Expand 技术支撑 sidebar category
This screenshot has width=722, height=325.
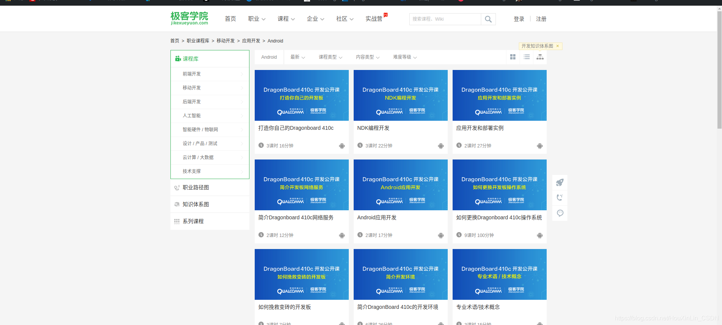(210, 172)
